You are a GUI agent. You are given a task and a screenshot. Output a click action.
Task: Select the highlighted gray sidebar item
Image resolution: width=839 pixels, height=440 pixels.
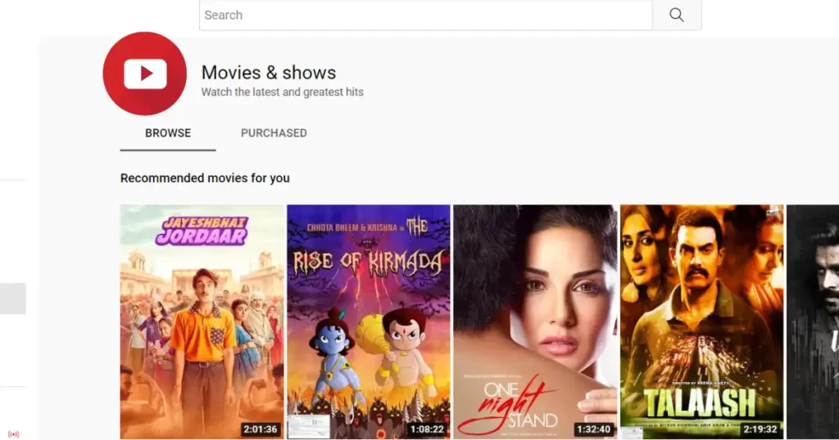pyautogui.click(x=13, y=299)
